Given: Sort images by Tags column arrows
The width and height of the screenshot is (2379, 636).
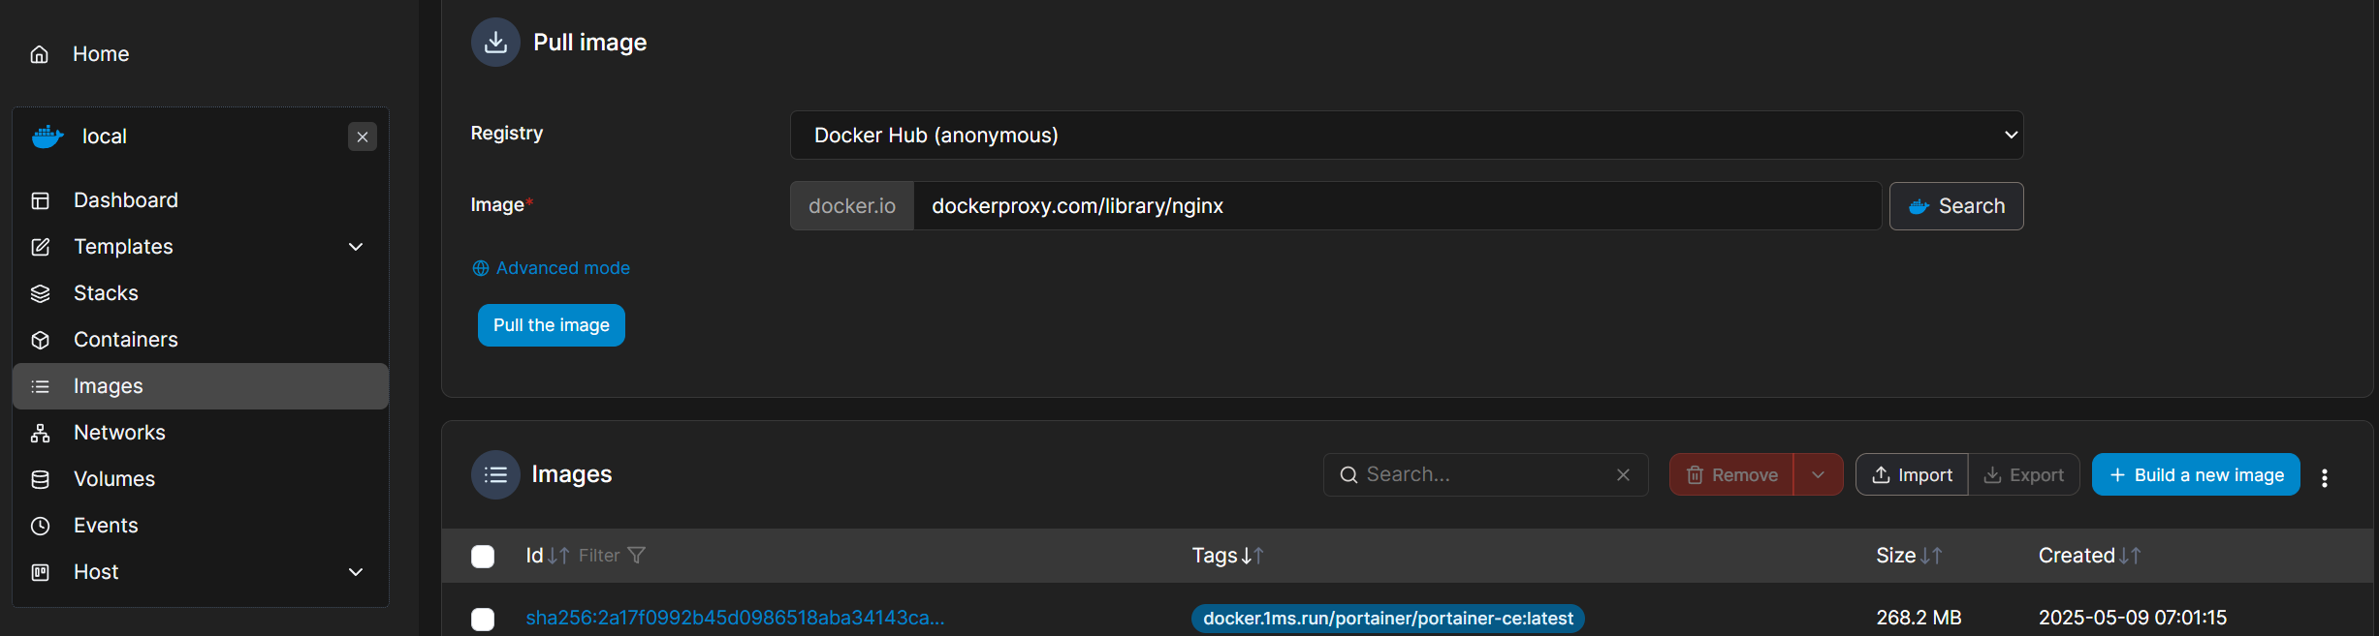Looking at the screenshot, I should coord(1253,556).
